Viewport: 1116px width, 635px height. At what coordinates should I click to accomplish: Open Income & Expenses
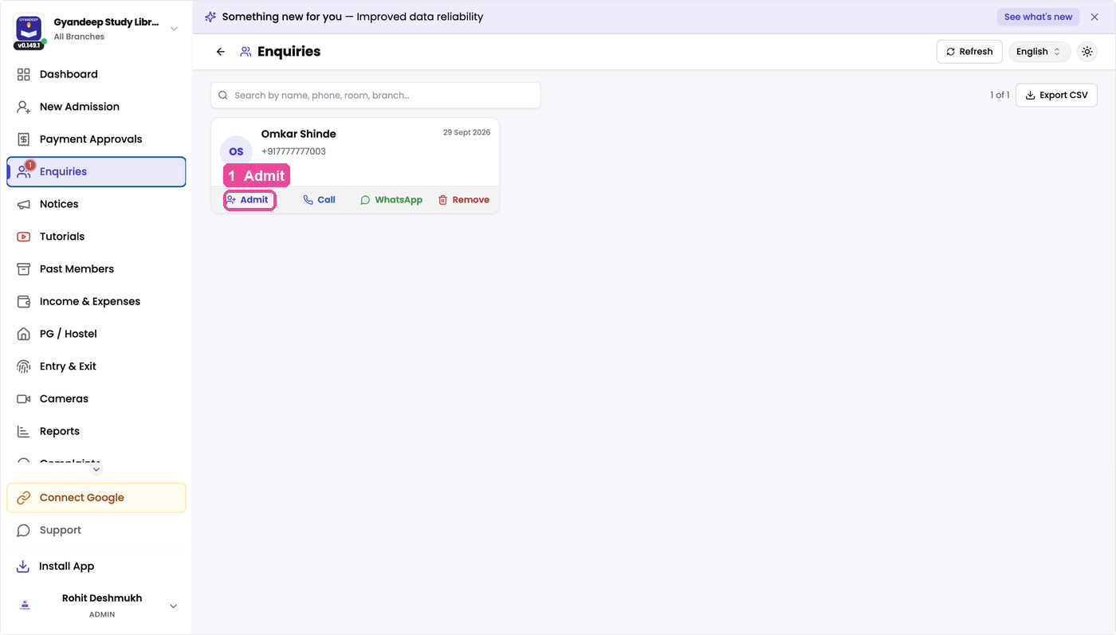[x=96, y=302]
